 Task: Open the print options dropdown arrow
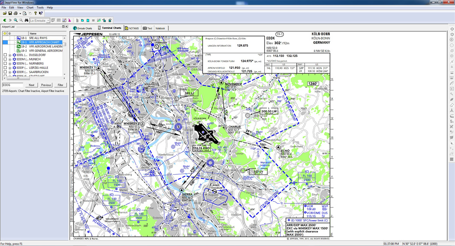click(x=20, y=13)
